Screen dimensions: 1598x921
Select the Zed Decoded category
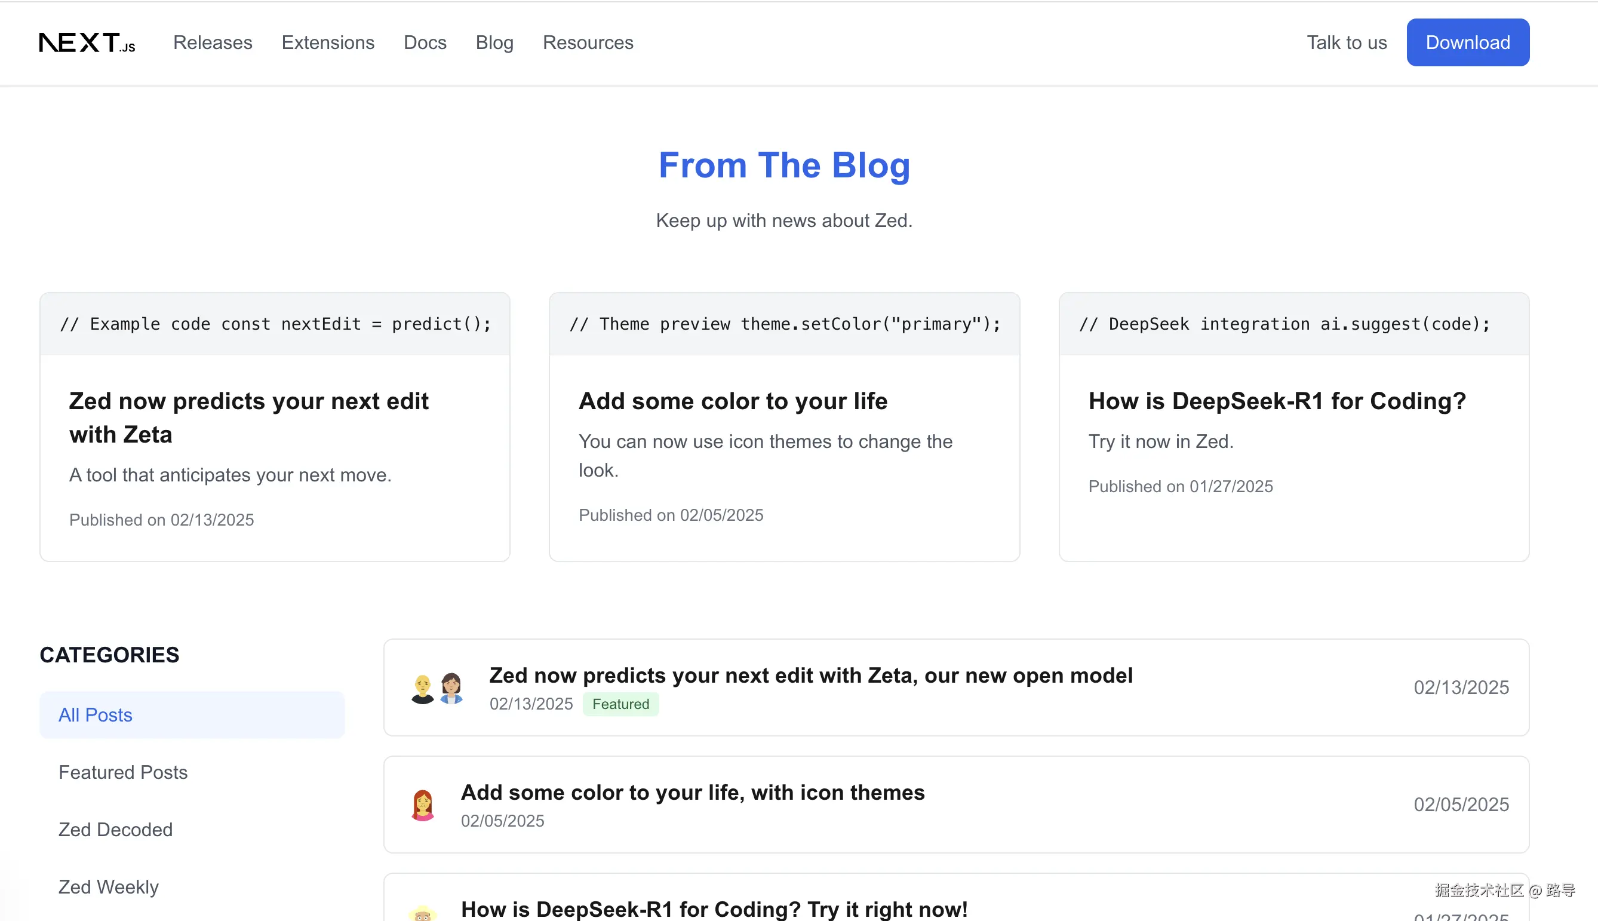click(115, 829)
